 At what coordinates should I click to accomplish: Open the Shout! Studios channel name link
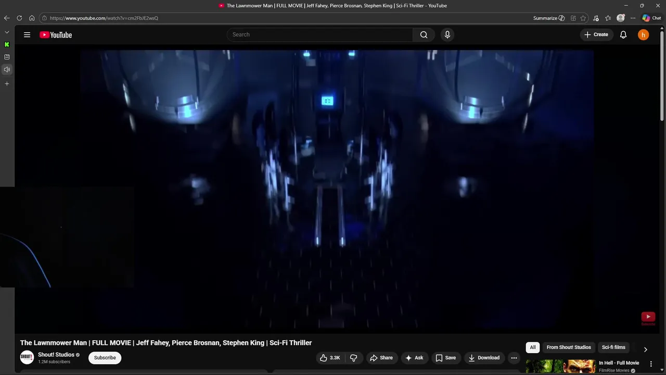[56, 355]
